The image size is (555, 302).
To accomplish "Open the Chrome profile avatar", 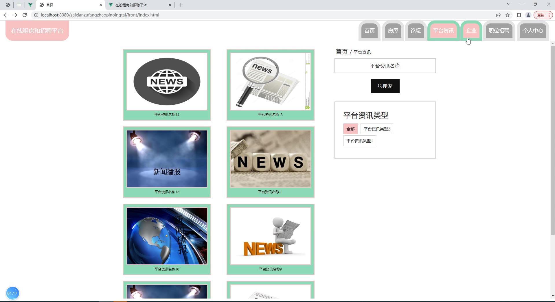I will tap(528, 15).
